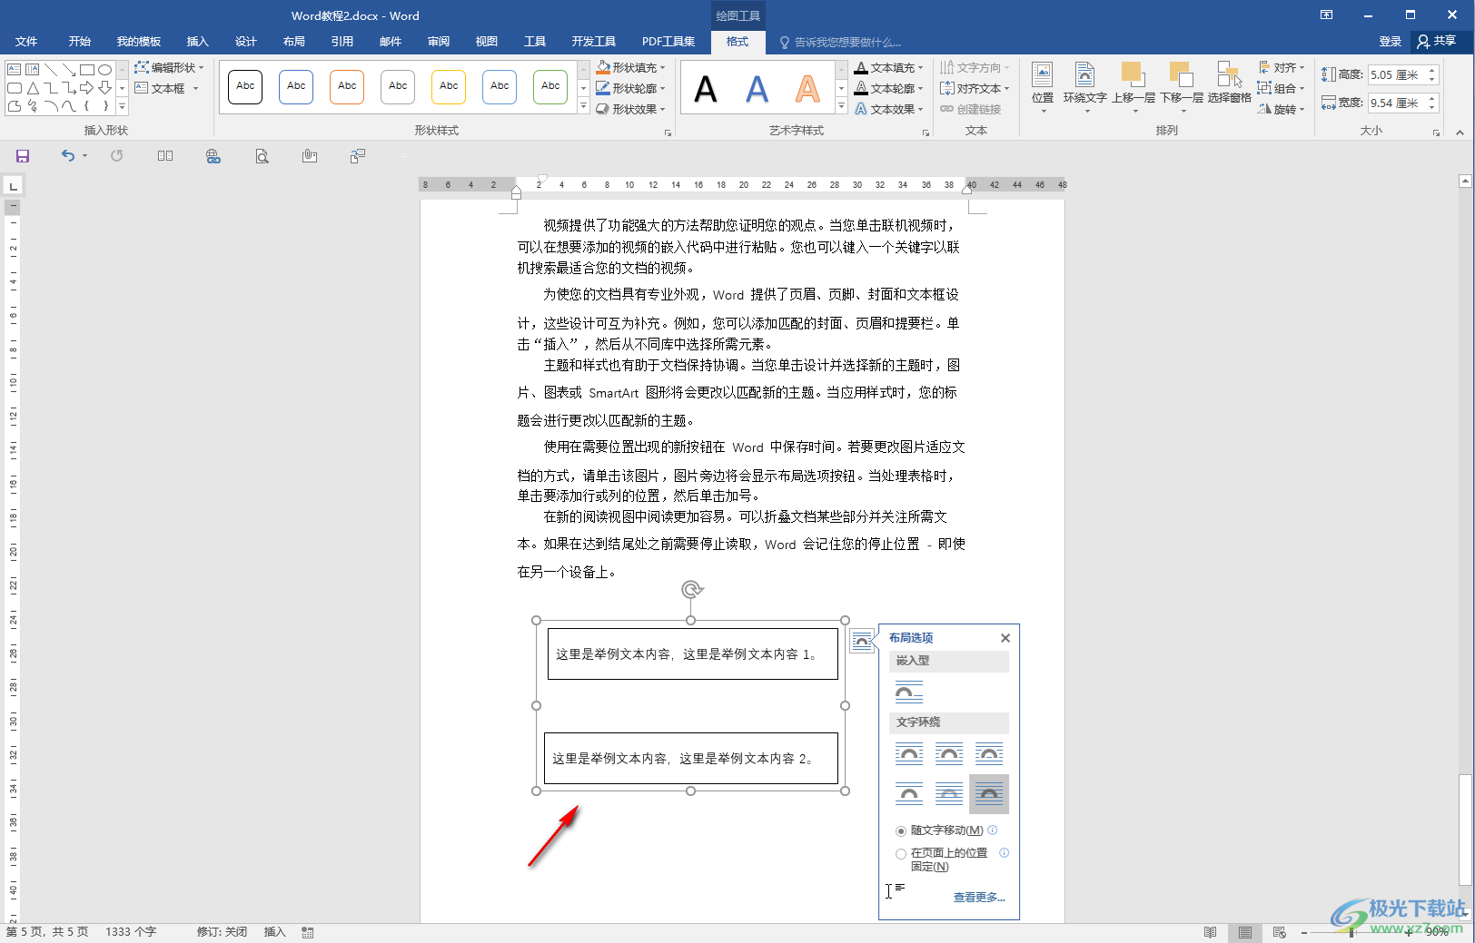Image resolution: width=1475 pixels, height=943 pixels.
Task: Click the purple Save icon in quick access bar
Action: coord(23,156)
